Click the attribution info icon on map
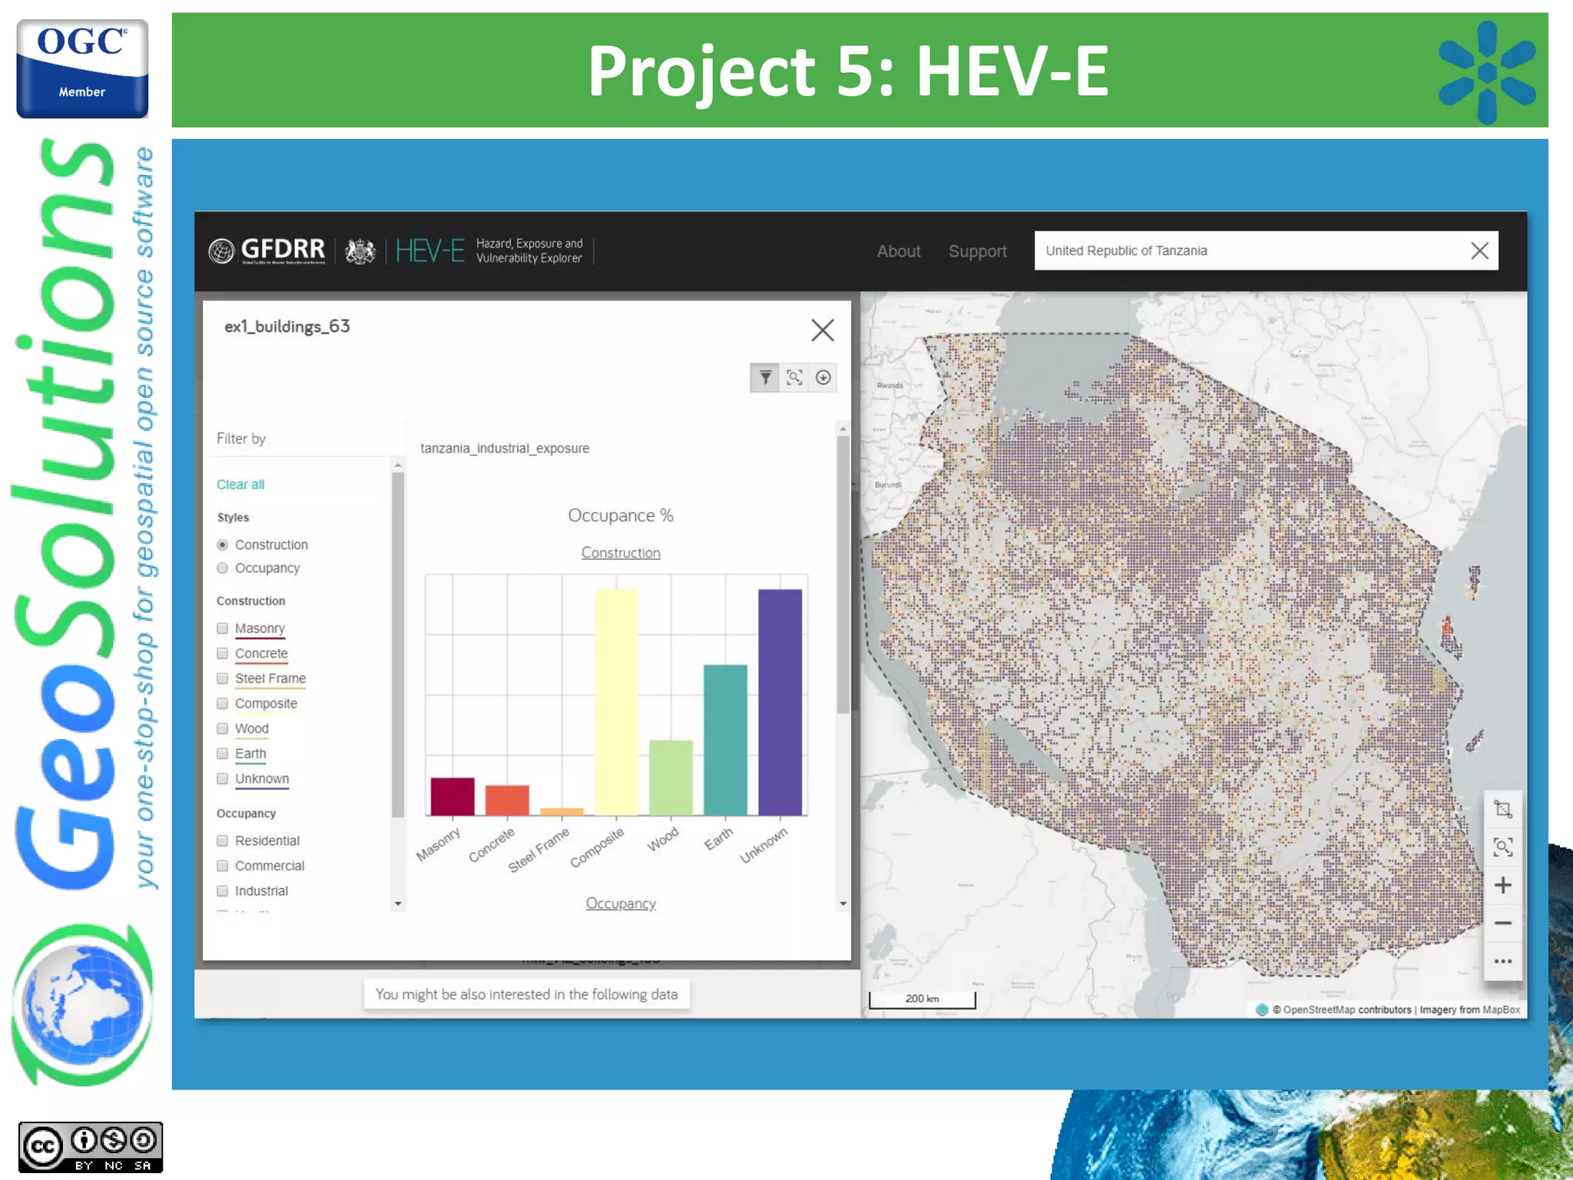Viewport: 1573px width, 1180px height. [1262, 1009]
